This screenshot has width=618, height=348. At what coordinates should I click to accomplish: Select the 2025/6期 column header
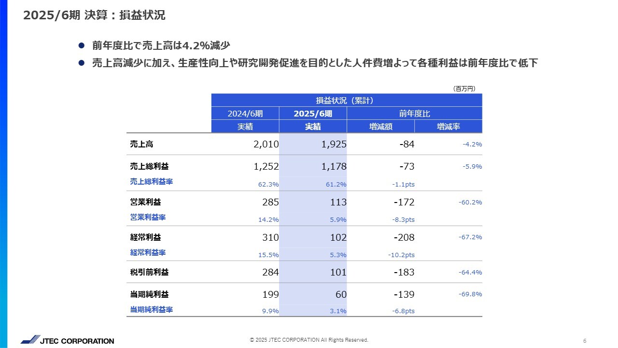[313, 114]
